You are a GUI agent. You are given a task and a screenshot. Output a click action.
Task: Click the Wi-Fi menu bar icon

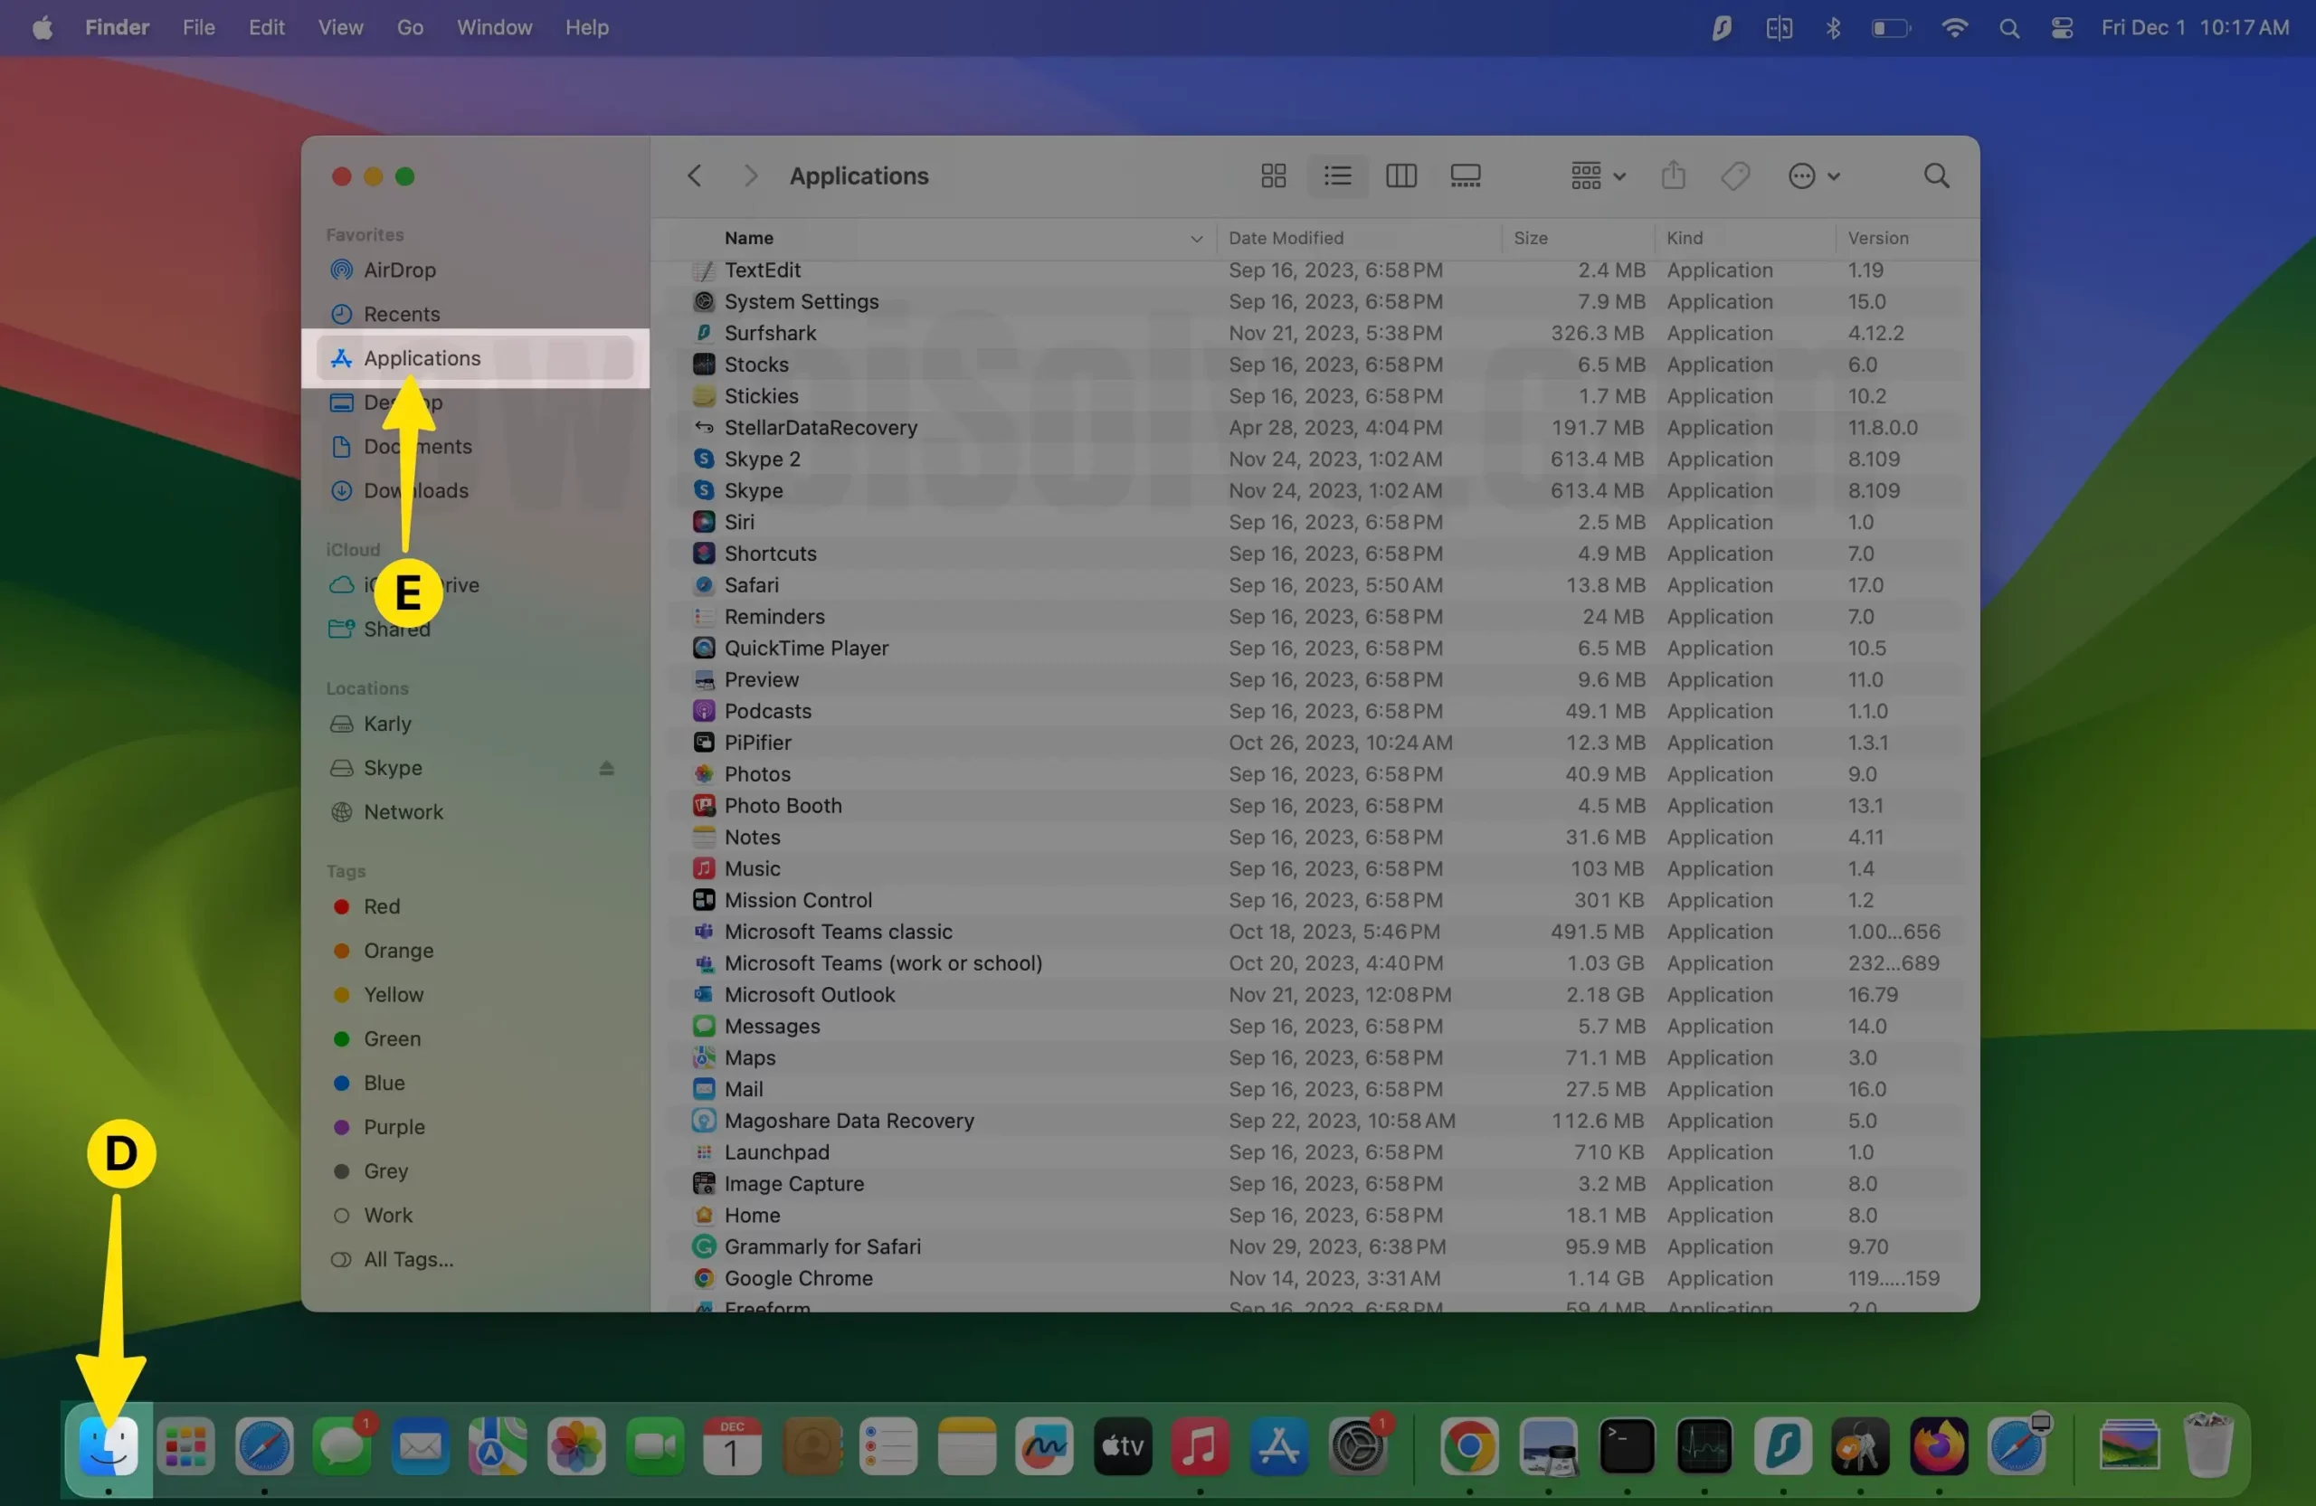point(1954,28)
